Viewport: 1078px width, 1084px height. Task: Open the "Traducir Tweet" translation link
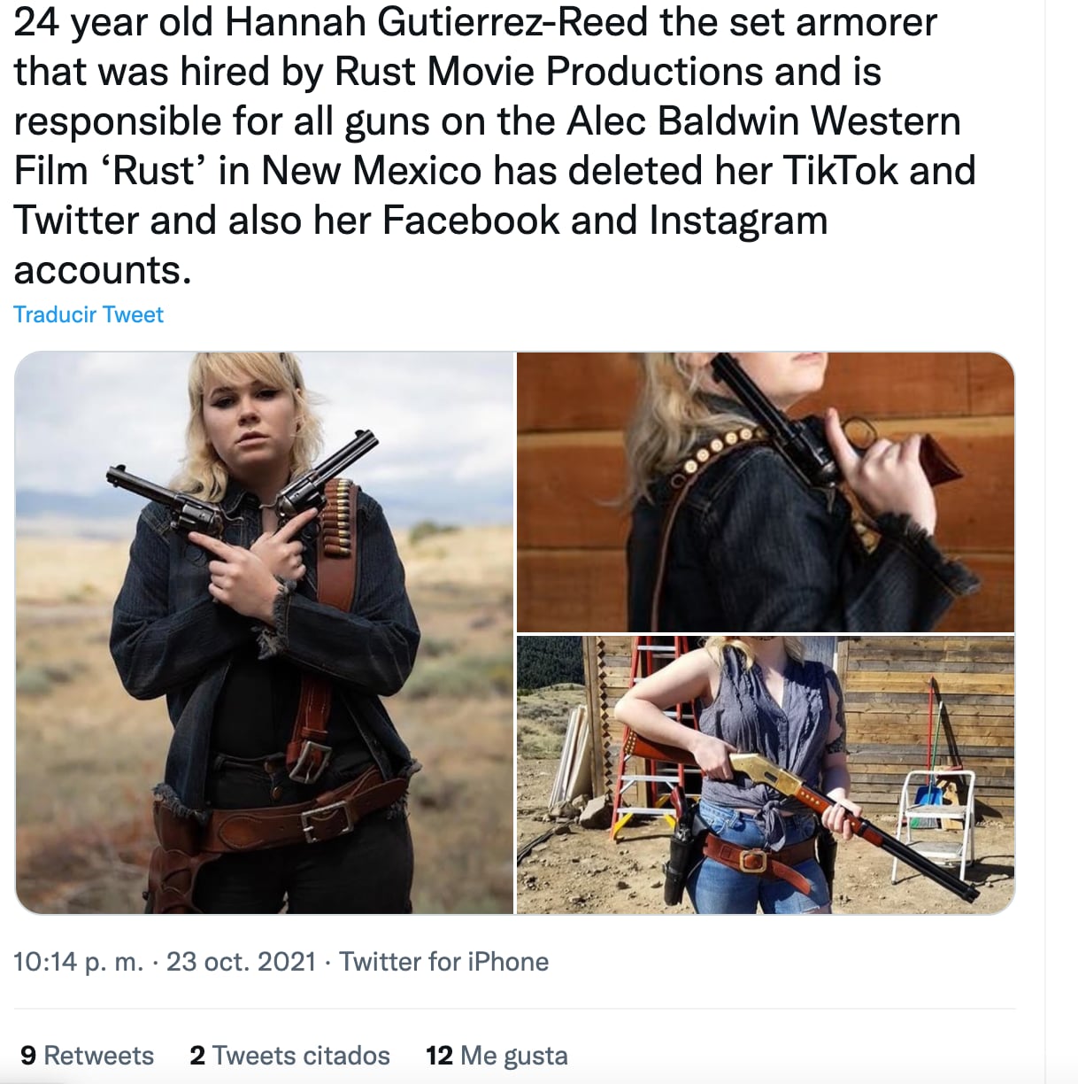click(88, 314)
